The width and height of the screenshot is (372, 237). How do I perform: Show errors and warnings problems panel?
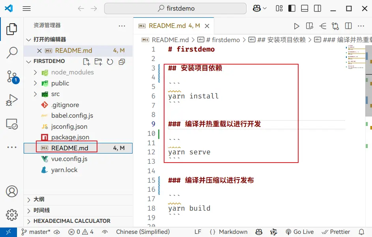tap(81, 232)
